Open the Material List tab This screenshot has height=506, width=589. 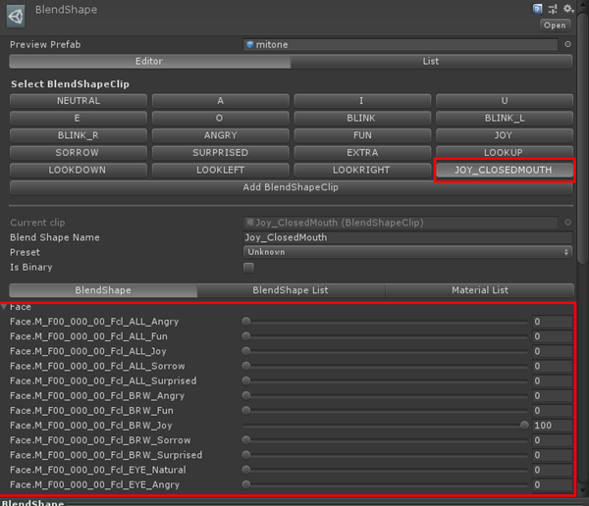480,290
